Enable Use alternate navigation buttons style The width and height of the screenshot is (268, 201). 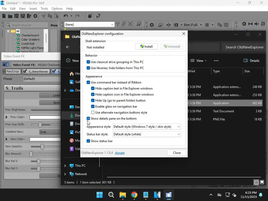coord(93,112)
